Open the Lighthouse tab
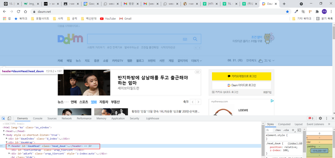Viewport: 335px width, 158px height. click(153, 118)
